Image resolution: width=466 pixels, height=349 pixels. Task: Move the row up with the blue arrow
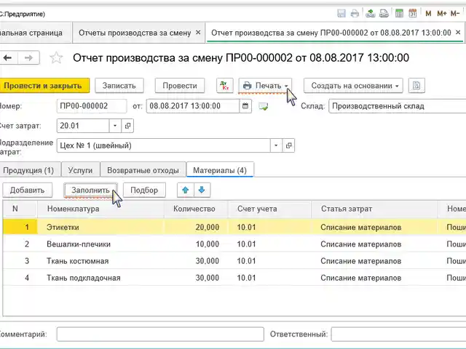[x=186, y=190]
